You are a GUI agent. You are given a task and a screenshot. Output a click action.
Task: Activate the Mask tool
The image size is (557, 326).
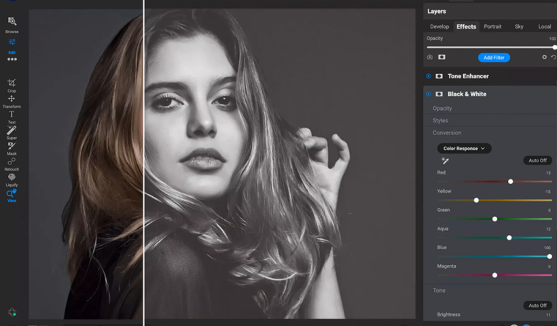click(12, 147)
